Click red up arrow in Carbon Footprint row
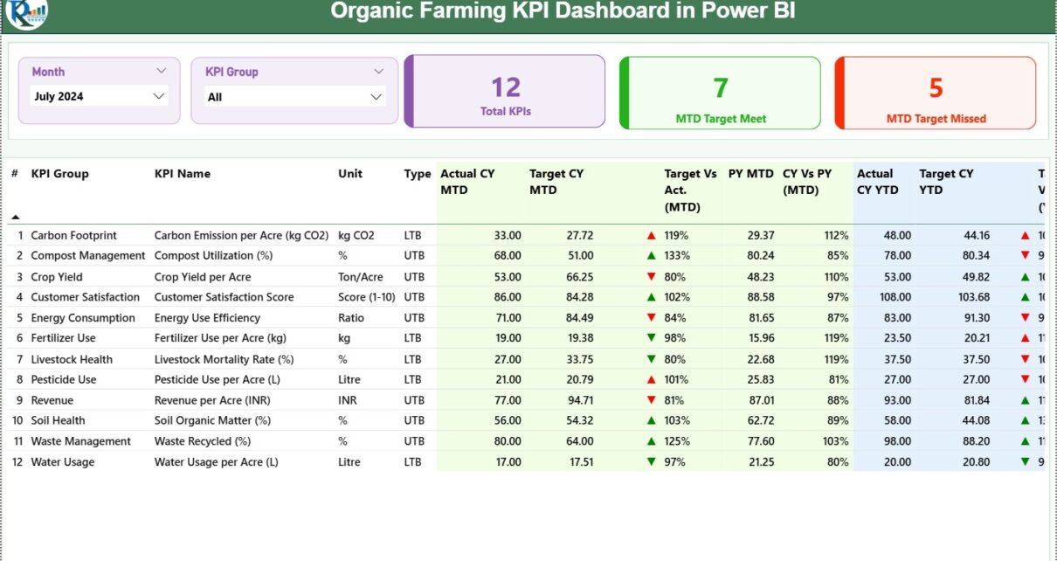Screen dimensions: 1057x561 [x=651, y=236]
